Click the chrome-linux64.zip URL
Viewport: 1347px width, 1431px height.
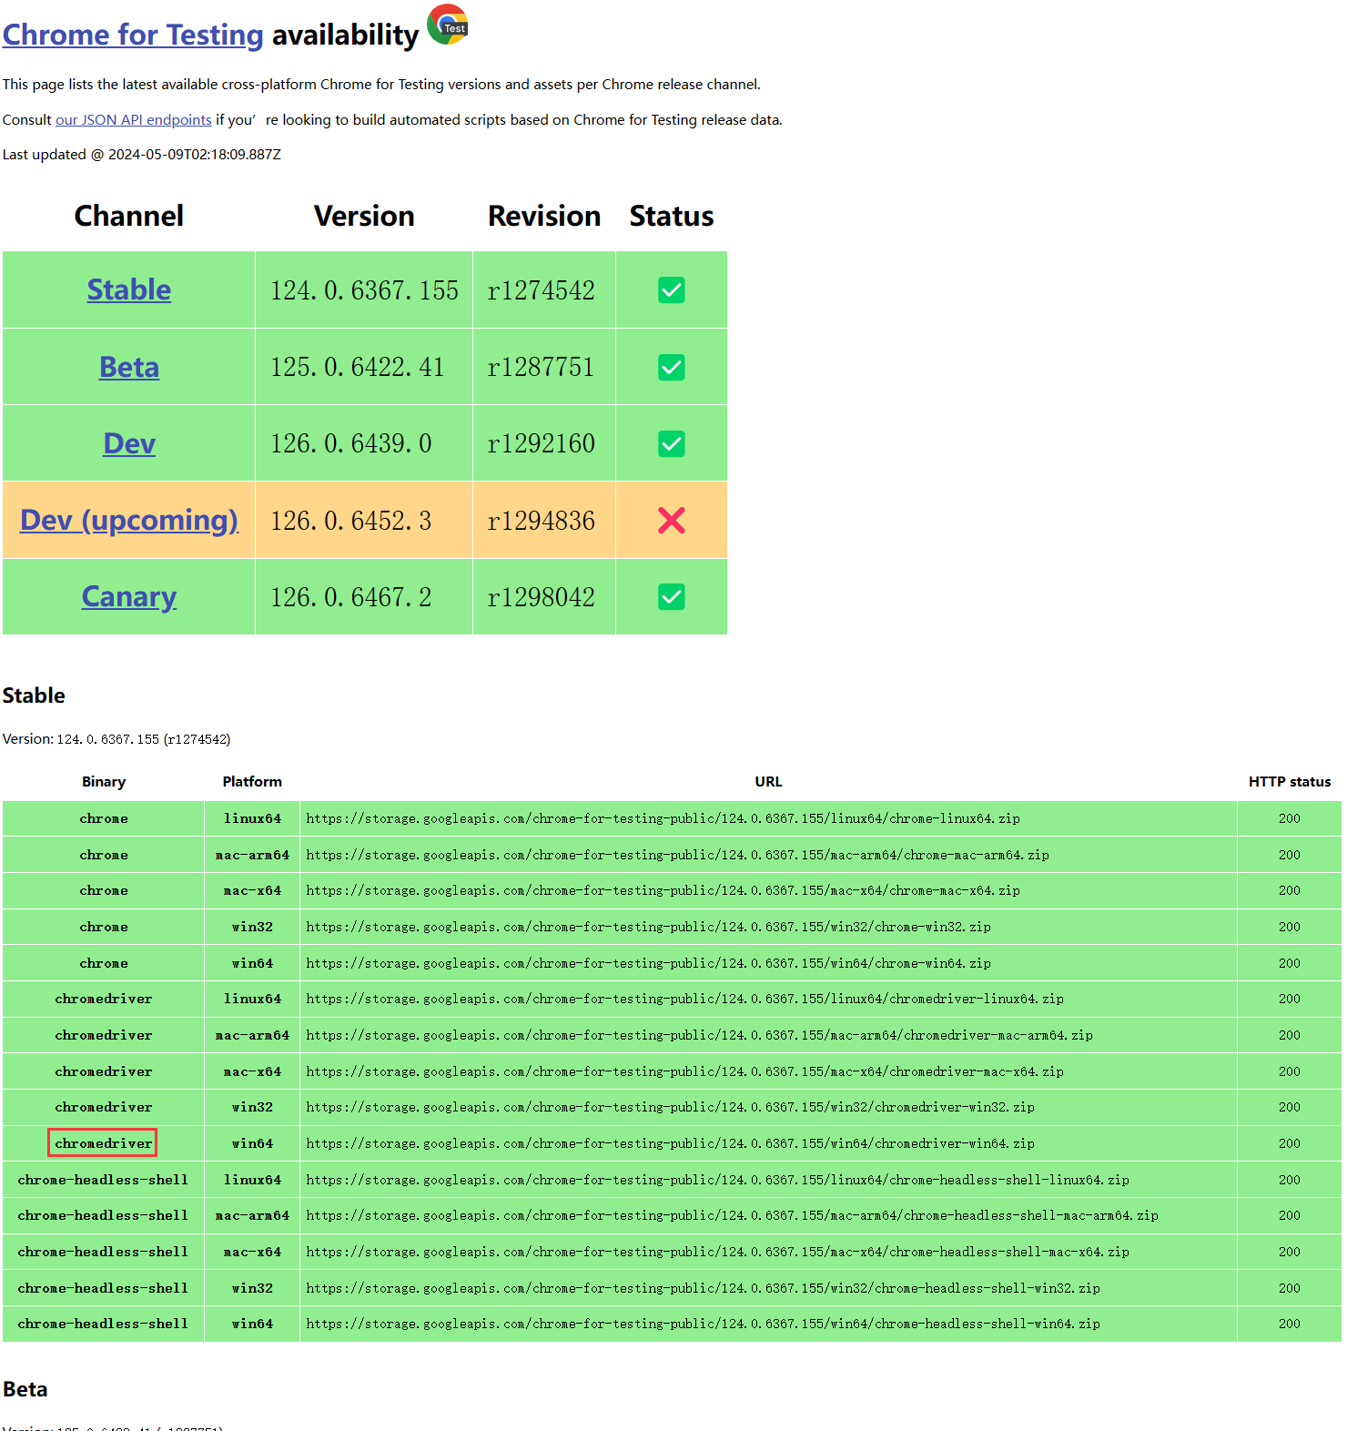pos(663,818)
